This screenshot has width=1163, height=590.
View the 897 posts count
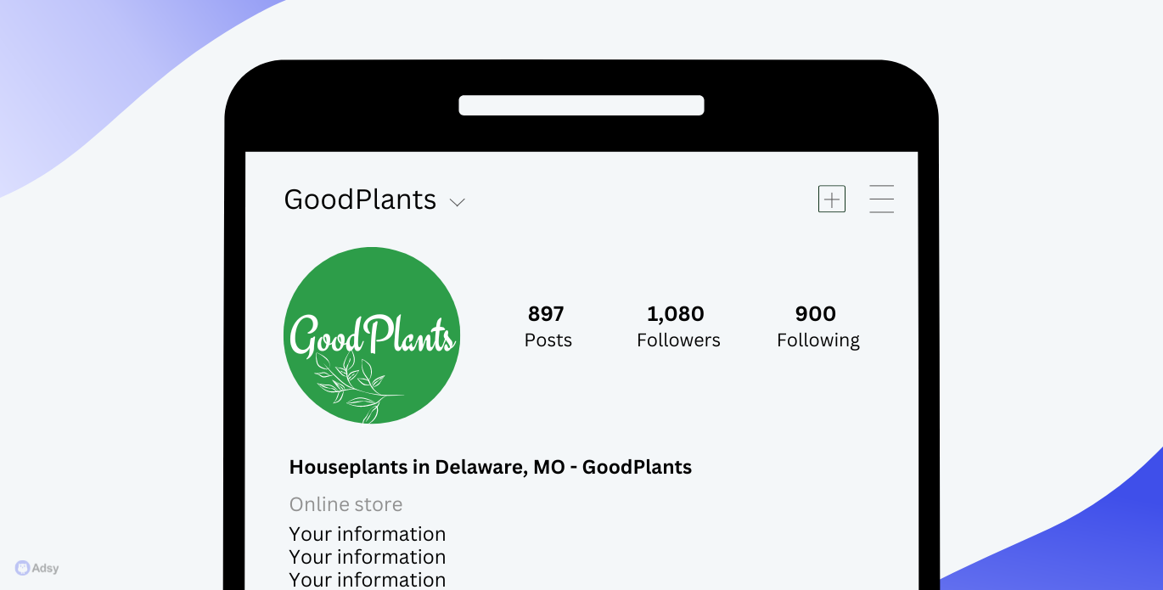coord(546,314)
